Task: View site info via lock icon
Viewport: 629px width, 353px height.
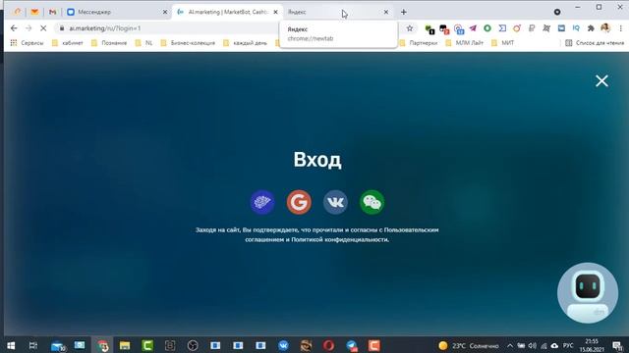Action: tap(62, 28)
